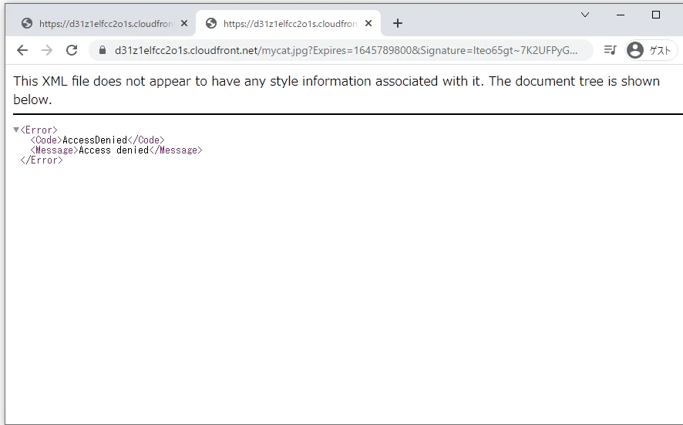The image size is (683, 425).
Task: Maximize the browser window
Action: pyautogui.click(x=655, y=15)
